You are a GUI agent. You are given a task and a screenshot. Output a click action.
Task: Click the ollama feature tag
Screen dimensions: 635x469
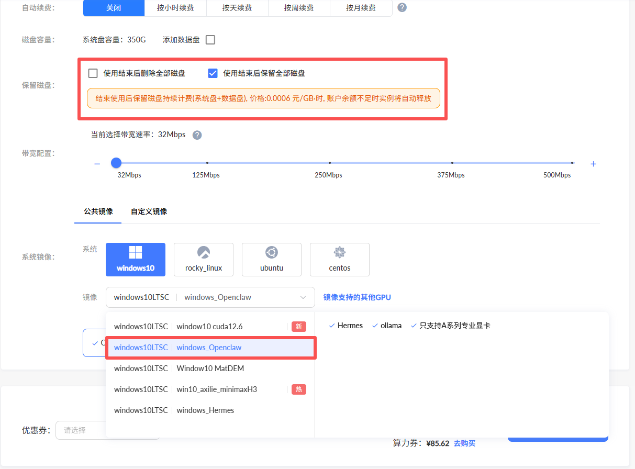tap(386, 326)
